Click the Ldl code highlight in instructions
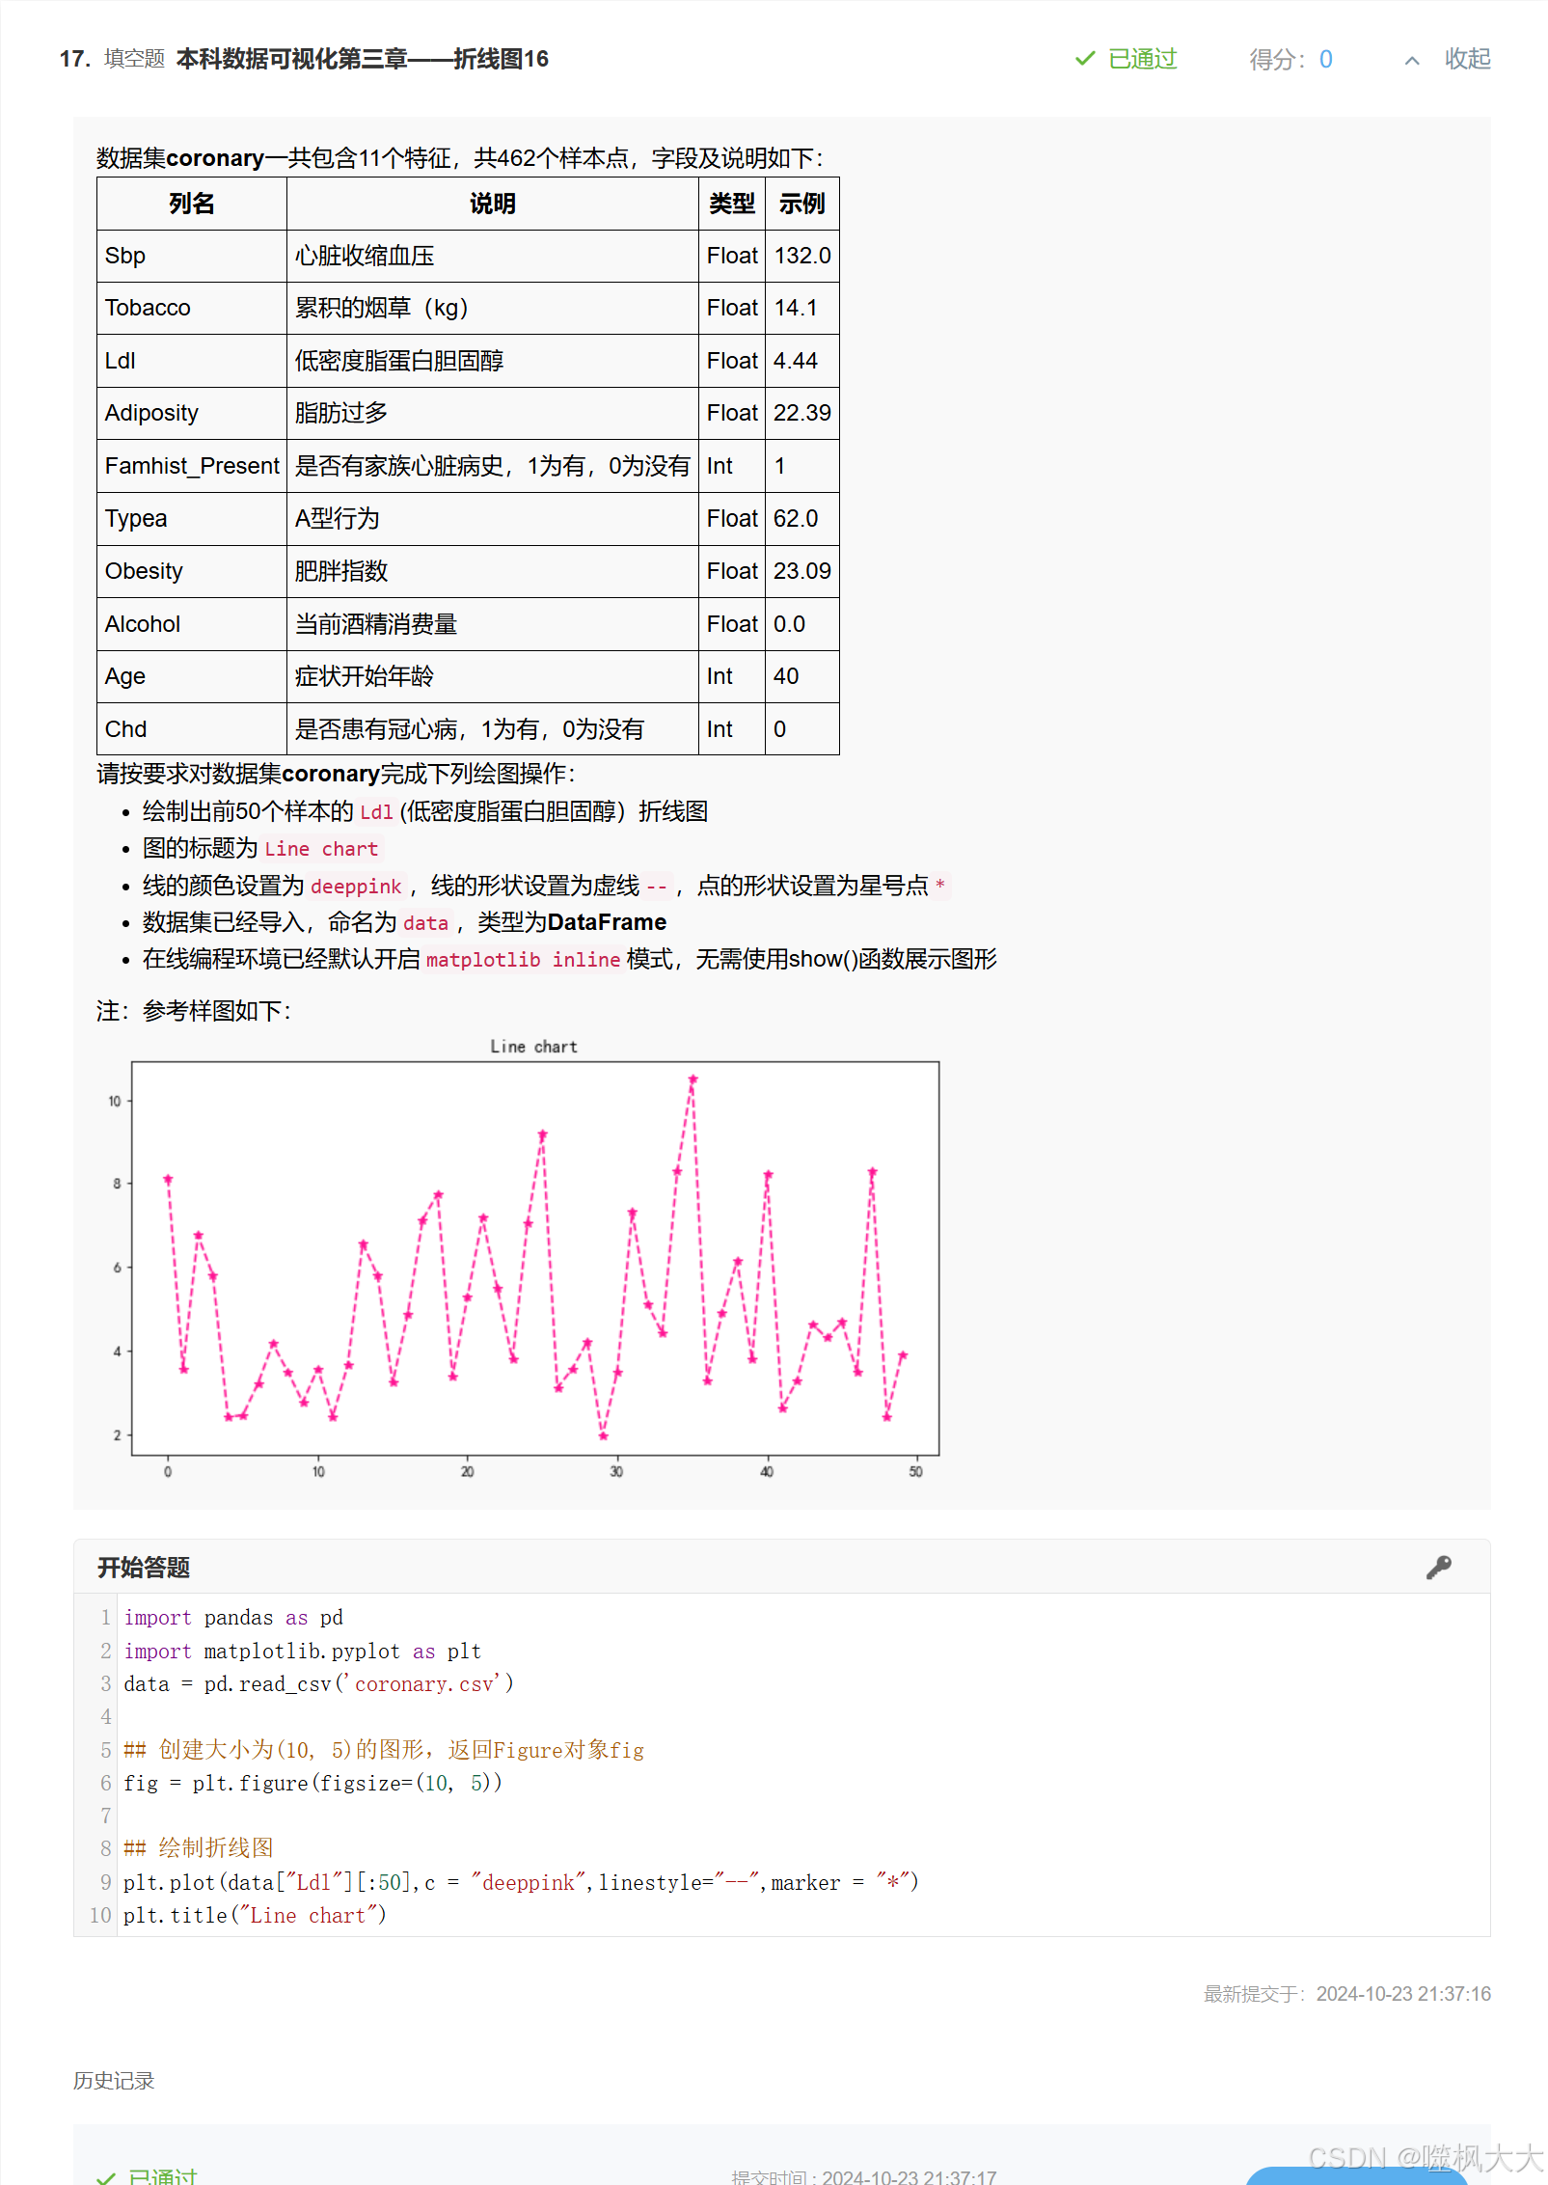The height and width of the screenshot is (2185, 1548). coord(374,811)
